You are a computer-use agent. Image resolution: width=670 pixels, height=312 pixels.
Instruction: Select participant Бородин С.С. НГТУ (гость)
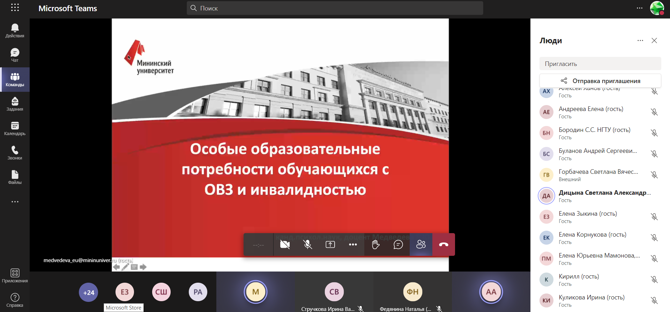click(600, 133)
